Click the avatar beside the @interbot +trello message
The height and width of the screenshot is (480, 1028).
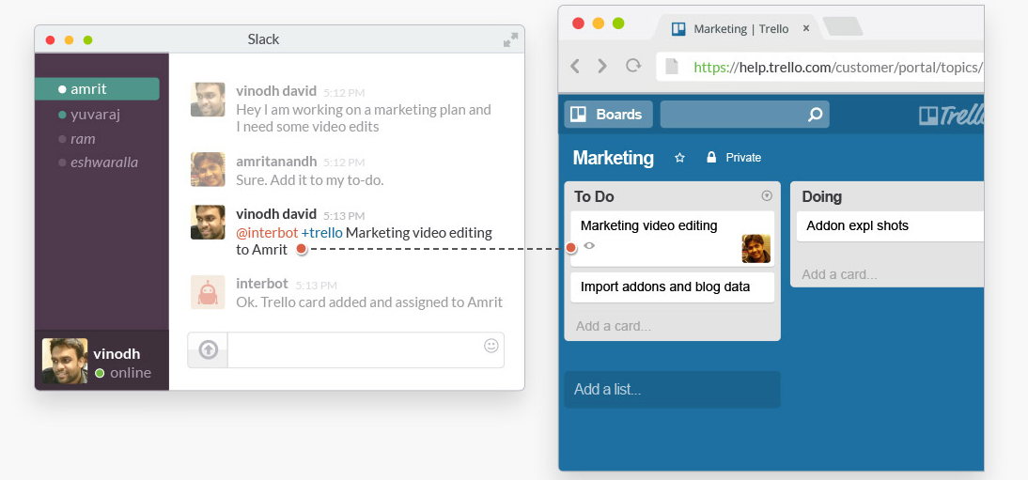(208, 223)
